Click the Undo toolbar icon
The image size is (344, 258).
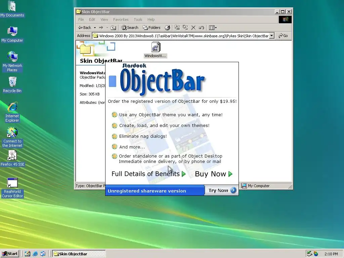(202, 28)
